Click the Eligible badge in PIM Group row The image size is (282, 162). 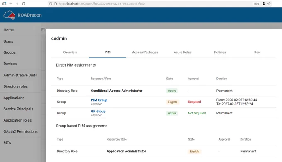click(173, 102)
